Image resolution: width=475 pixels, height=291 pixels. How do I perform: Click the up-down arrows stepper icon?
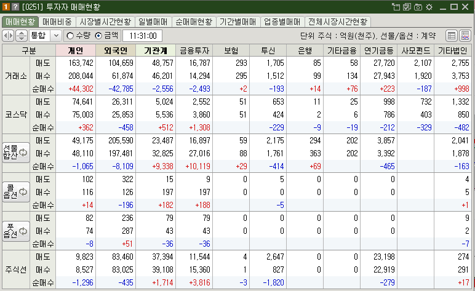(21, 36)
